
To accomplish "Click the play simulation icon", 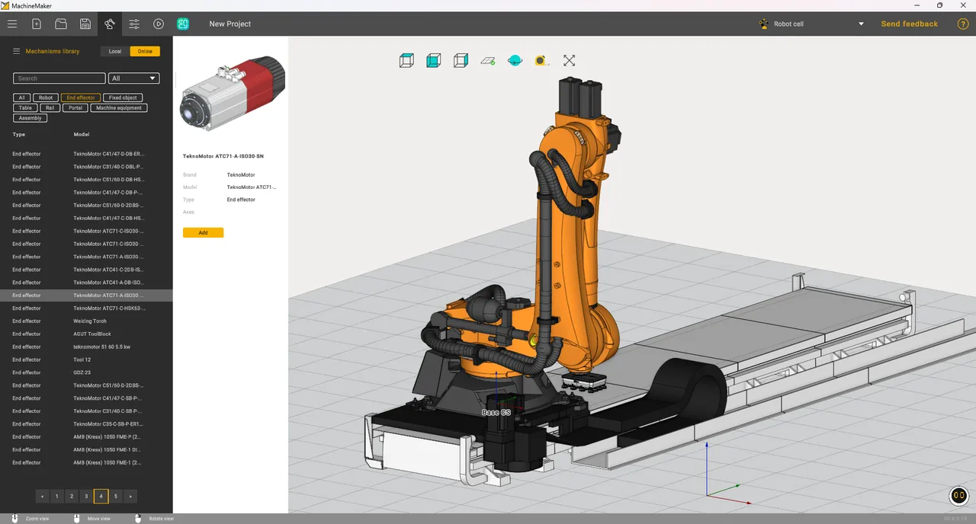I will tap(159, 24).
